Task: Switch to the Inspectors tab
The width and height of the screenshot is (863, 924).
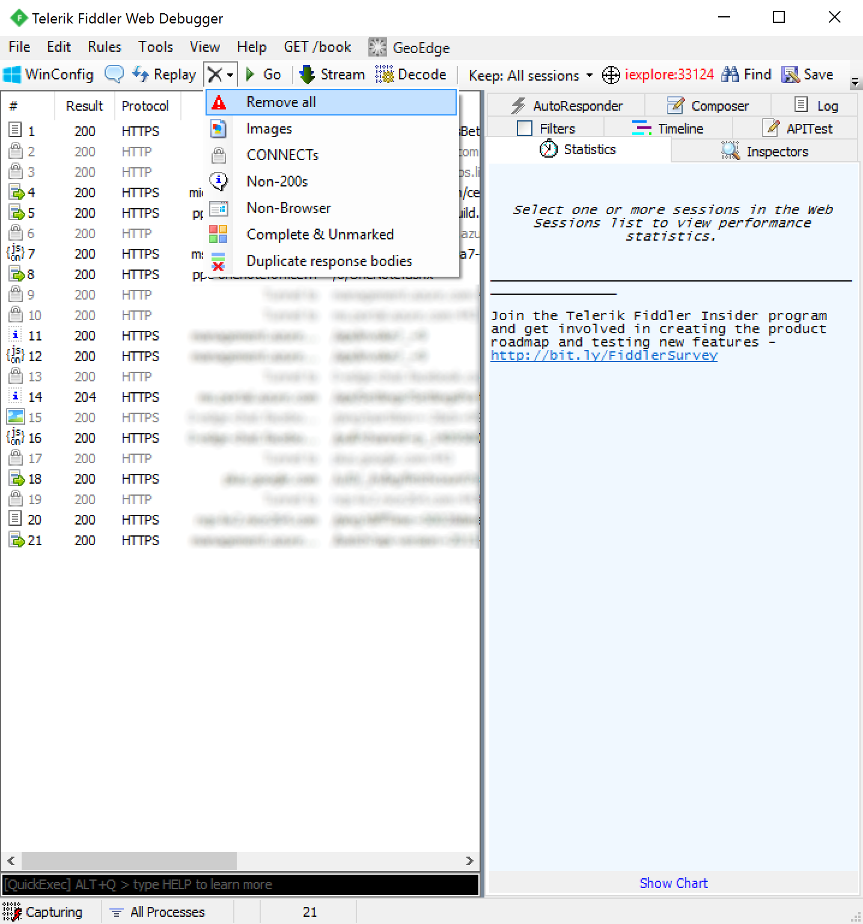Action: click(765, 151)
